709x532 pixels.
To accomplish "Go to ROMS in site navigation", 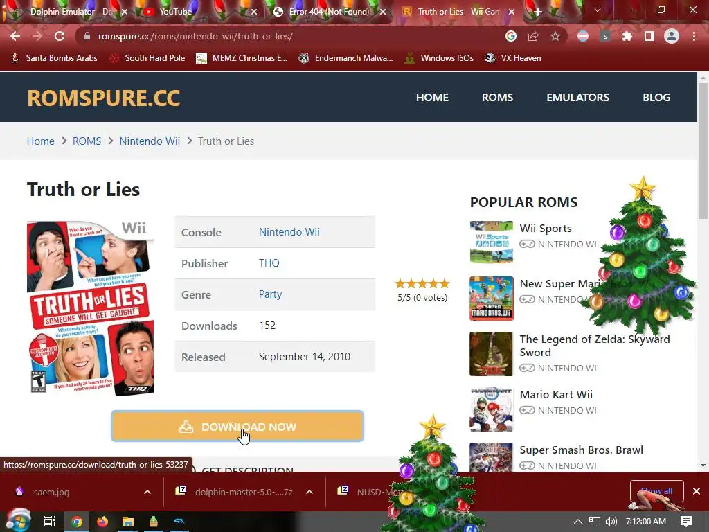I will (x=497, y=97).
